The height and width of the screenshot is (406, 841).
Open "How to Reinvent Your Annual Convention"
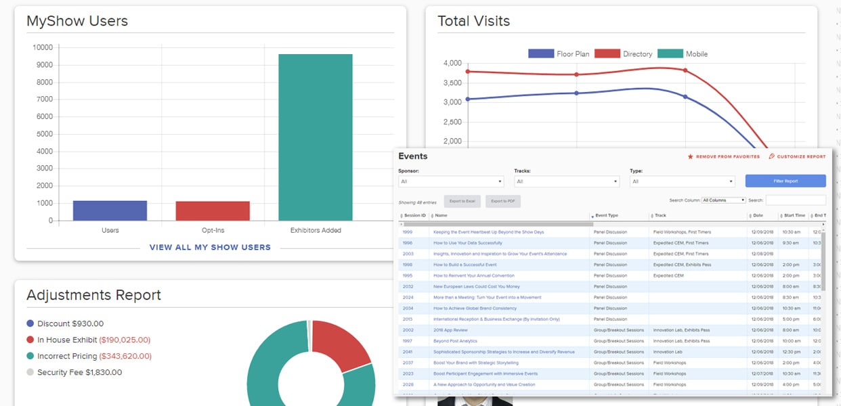[x=474, y=275]
